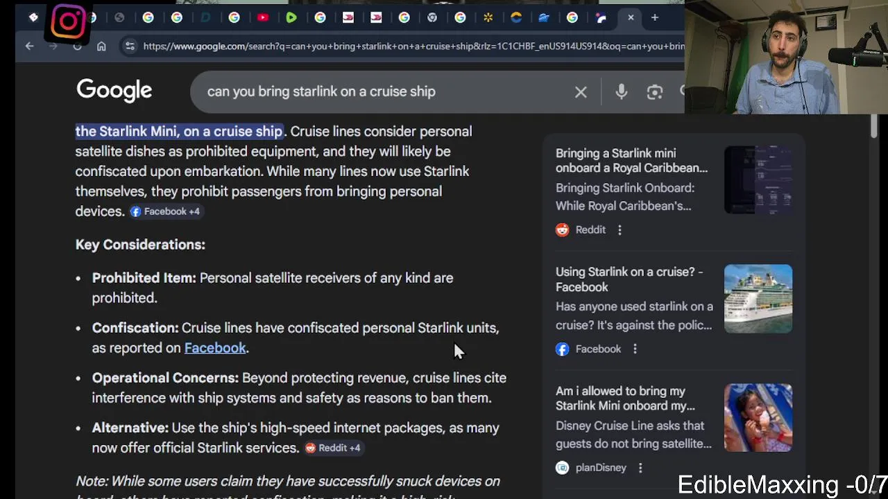Open search by image camera icon
888x499 pixels.
point(655,91)
